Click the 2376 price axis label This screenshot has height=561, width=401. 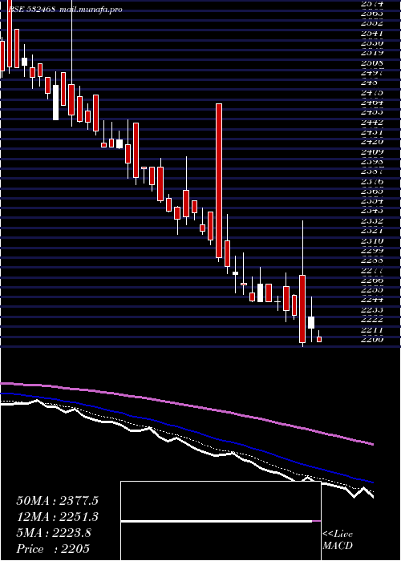point(372,181)
